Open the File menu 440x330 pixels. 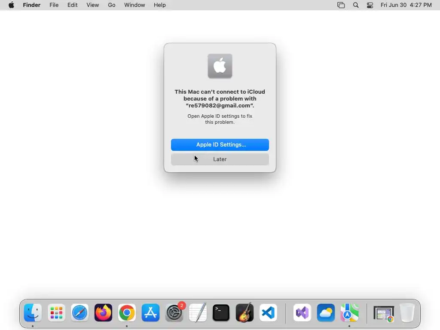[54, 5]
